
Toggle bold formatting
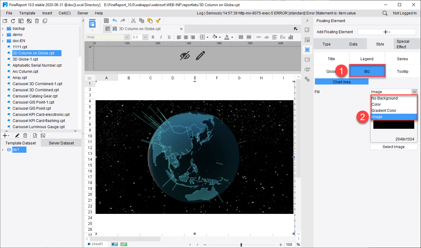click(153, 37)
